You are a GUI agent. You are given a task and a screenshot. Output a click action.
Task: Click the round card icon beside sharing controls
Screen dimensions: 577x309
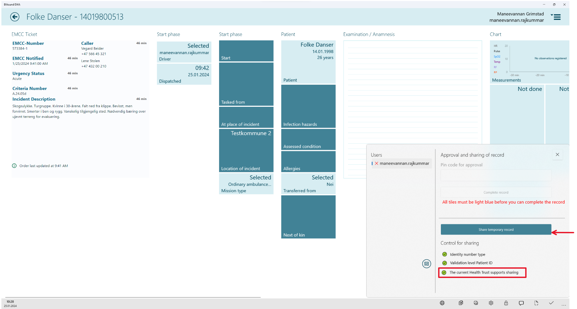click(x=427, y=264)
